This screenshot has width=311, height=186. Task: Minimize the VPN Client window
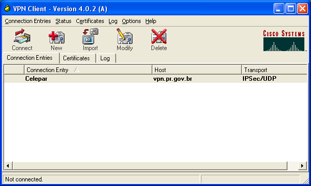pos(279,9)
